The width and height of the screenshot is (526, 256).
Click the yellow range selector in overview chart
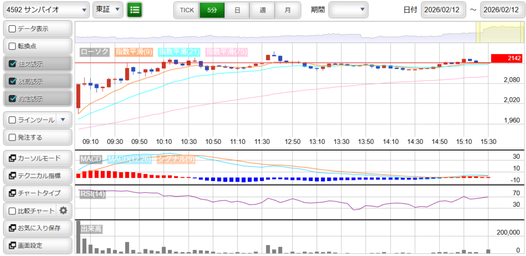pos(492,32)
